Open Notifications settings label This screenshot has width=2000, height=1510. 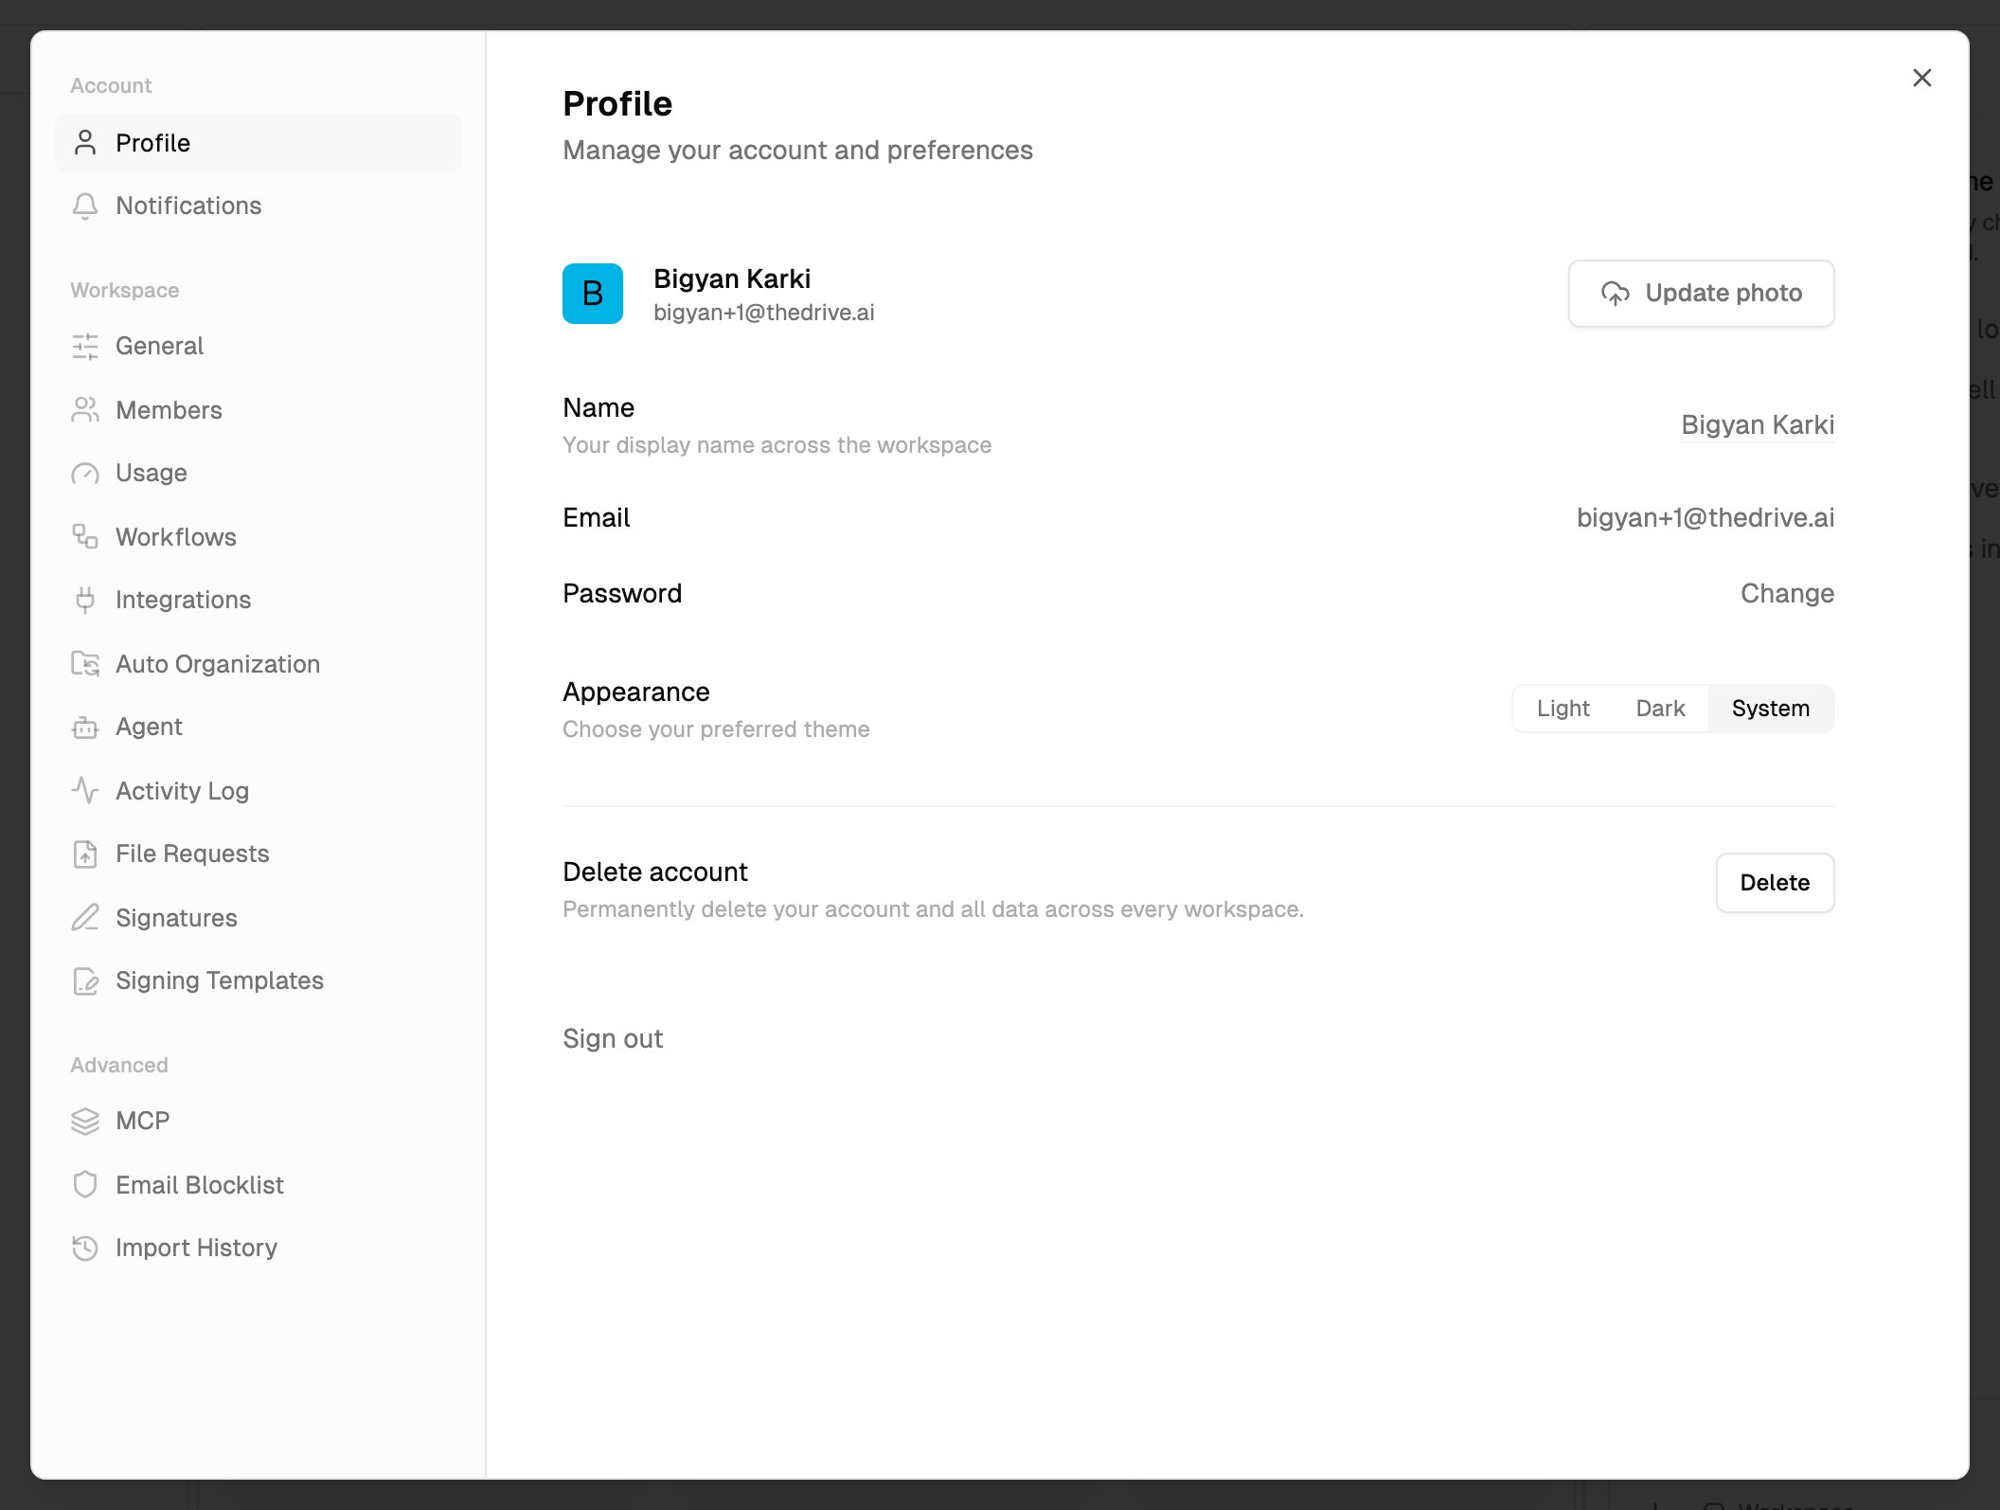click(x=188, y=206)
